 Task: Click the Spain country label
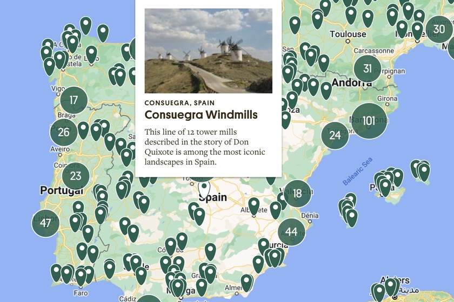[213, 197]
